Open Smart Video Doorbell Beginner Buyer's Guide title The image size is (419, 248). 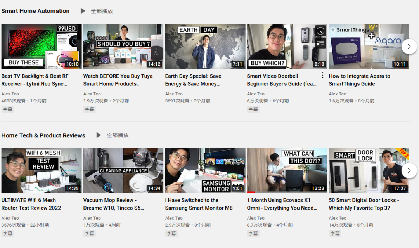282,80
